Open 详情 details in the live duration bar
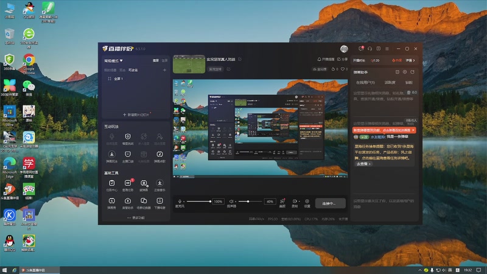487x274 pixels. point(410,60)
